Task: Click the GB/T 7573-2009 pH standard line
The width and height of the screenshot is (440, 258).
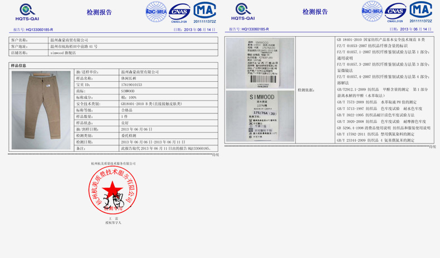Action: coord(377,102)
